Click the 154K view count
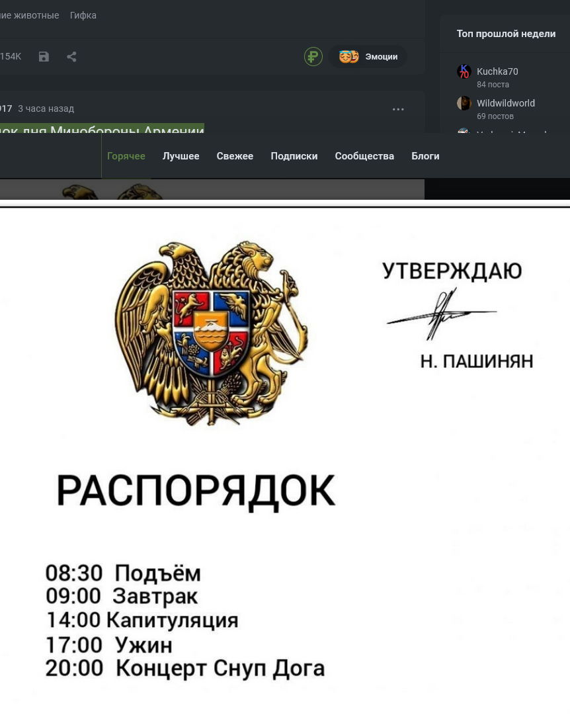Viewport: 570px width, 725px height. pyautogui.click(x=11, y=56)
